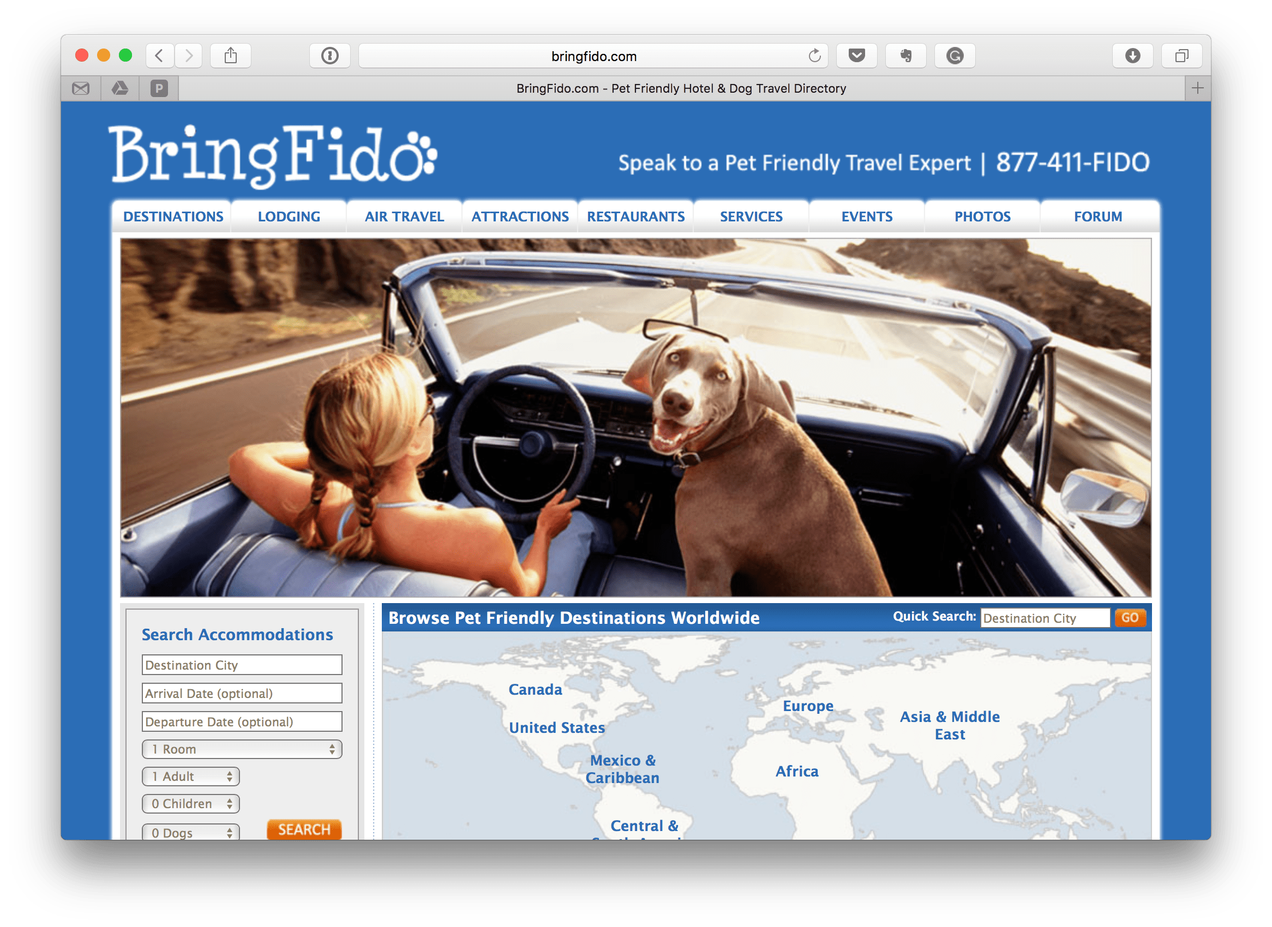This screenshot has height=927, width=1272.
Task: Open the P bookmark icon
Action: point(159,88)
